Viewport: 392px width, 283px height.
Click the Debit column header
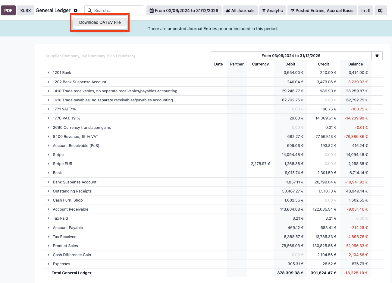[x=290, y=64]
